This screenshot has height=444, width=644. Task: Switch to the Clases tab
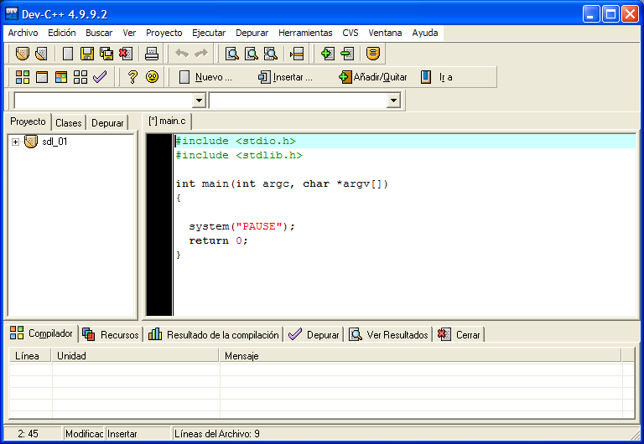click(x=68, y=123)
